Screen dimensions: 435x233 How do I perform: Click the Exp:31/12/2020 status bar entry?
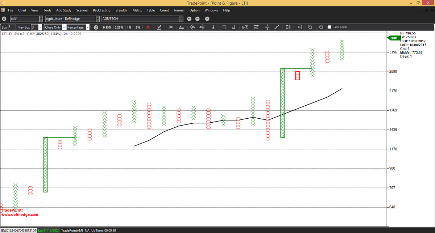click(x=48, y=230)
